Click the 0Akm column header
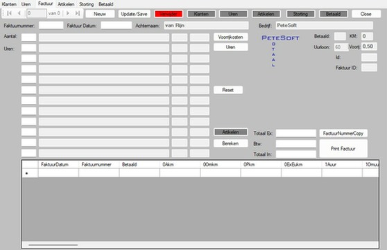 tap(180, 164)
